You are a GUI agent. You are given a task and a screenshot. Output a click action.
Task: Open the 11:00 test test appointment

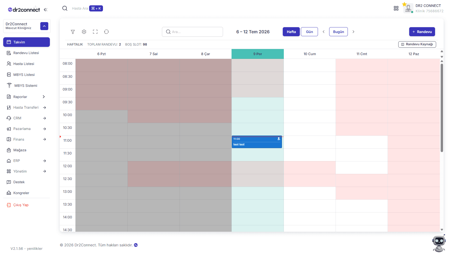click(257, 142)
